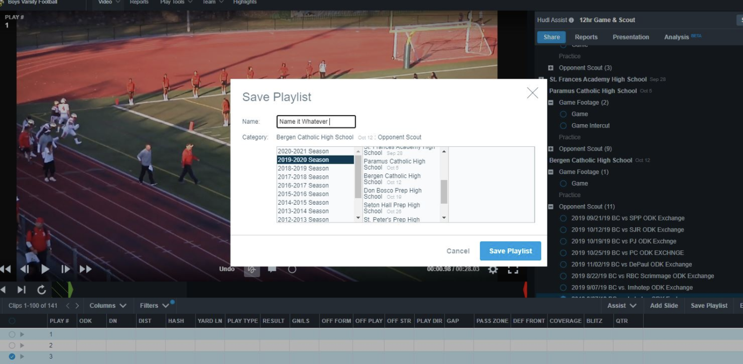This screenshot has height=364, width=743.
Task: Collapse Opponent Scout (11) tree node
Action: point(551,207)
